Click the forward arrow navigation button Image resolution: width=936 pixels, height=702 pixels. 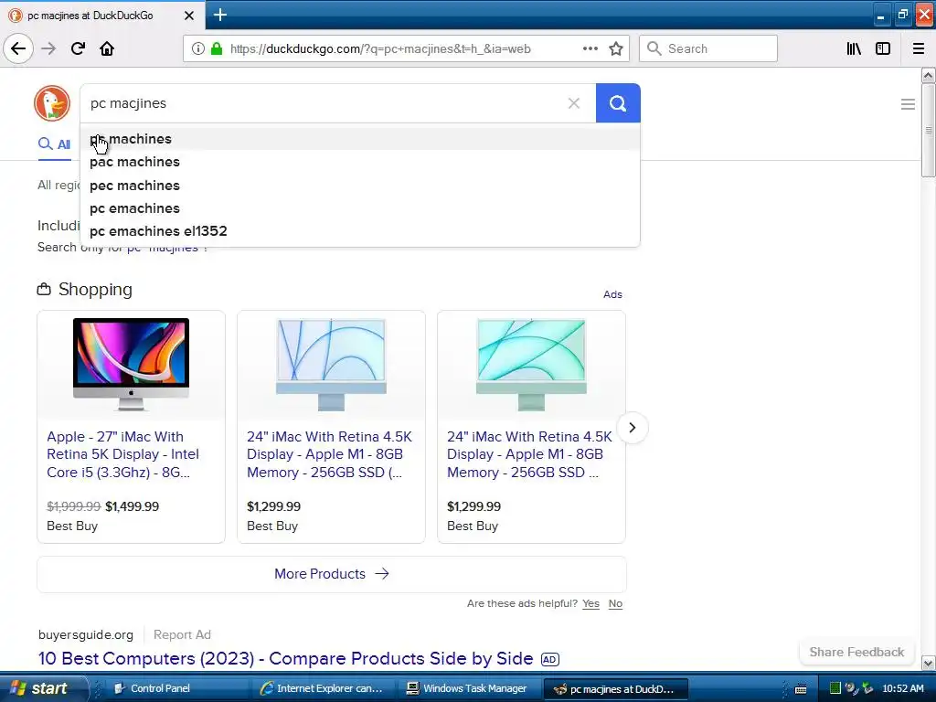click(x=48, y=48)
